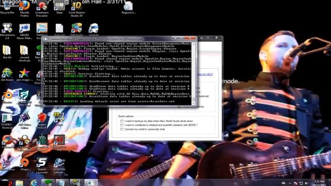Launch the Ad-Aware desktop shortcut

click(7, 74)
